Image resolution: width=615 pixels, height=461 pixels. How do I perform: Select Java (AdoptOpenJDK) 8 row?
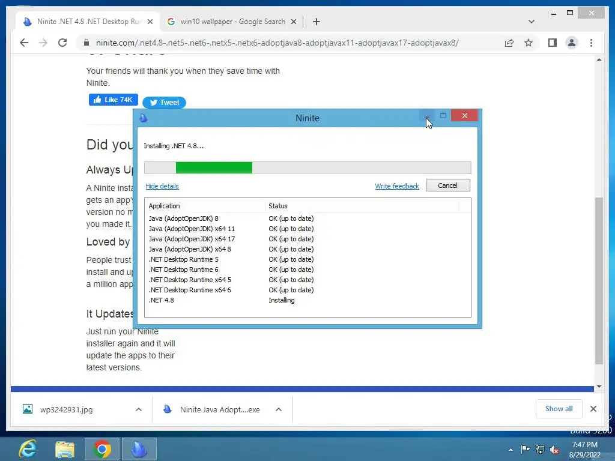coord(307,218)
